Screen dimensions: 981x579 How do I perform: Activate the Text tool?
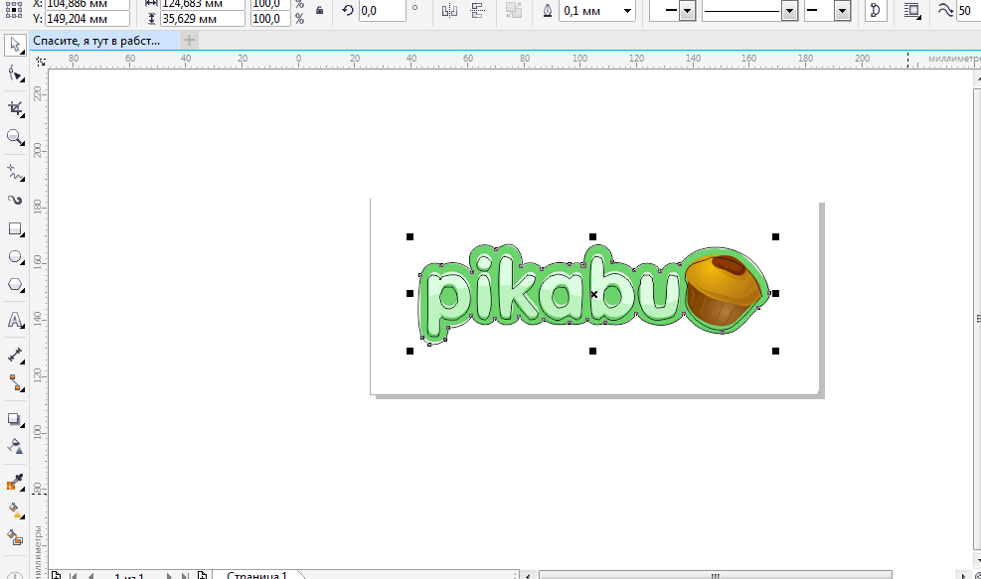pyautogui.click(x=15, y=320)
